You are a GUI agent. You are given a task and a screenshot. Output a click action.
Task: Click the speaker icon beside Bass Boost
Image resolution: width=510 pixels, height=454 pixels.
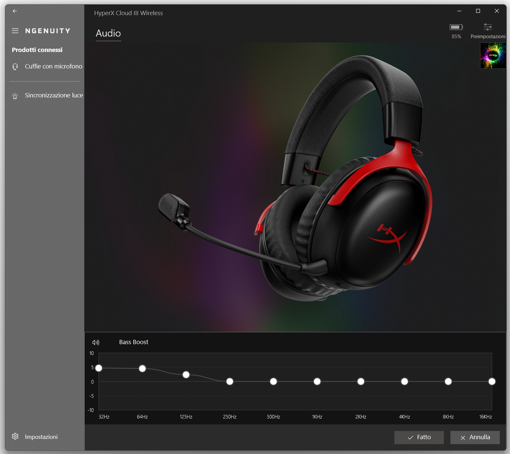pyautogui.click(x=96, y=342)
